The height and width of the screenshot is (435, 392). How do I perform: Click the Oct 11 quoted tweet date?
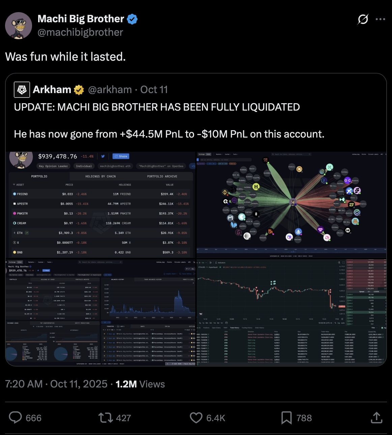(154, 90)
